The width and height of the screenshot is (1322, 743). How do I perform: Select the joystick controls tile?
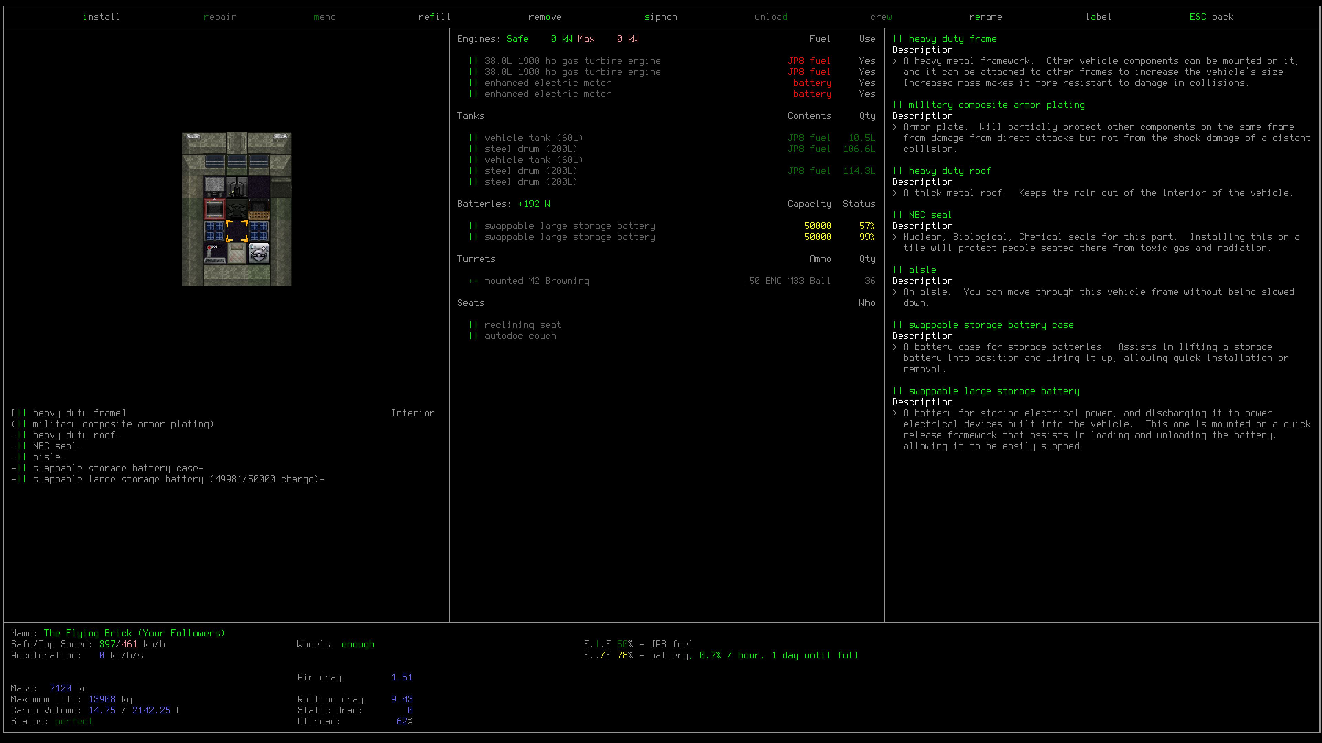pyautogui.click(x=214, y=253)
